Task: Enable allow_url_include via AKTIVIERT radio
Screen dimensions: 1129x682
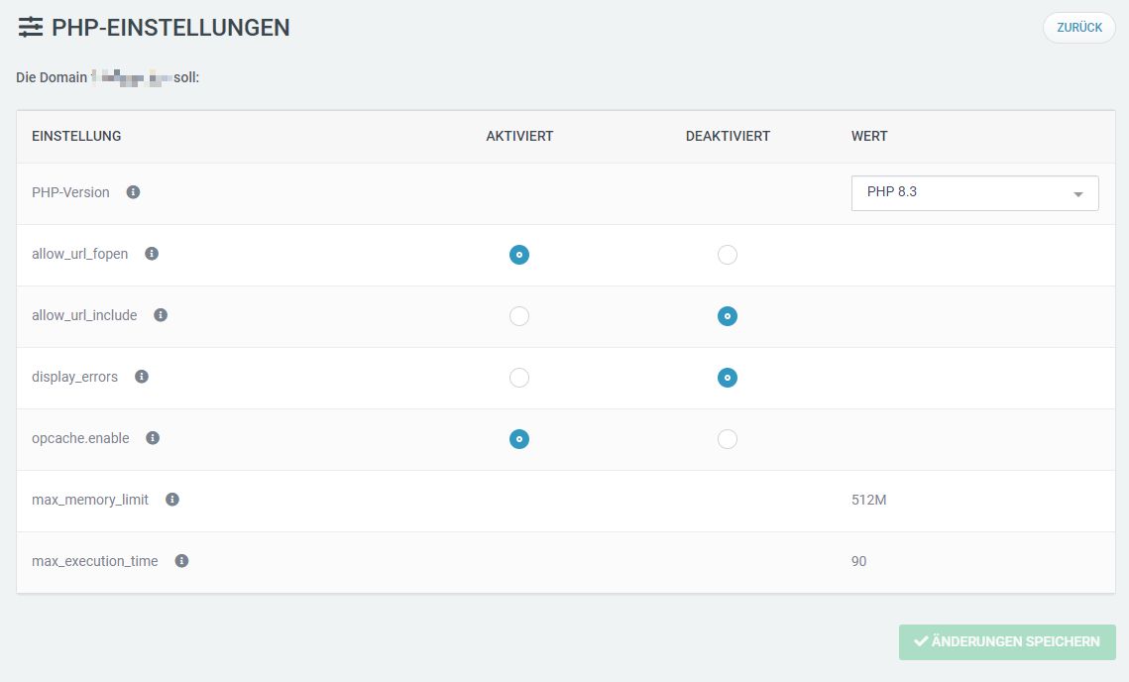Action: [518, 315]
